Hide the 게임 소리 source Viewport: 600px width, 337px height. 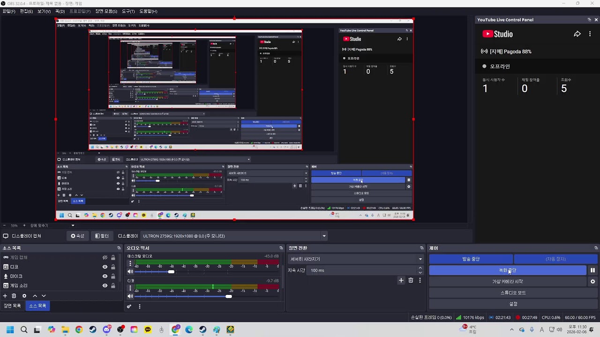pyautogui.click(x=105, y=286)
